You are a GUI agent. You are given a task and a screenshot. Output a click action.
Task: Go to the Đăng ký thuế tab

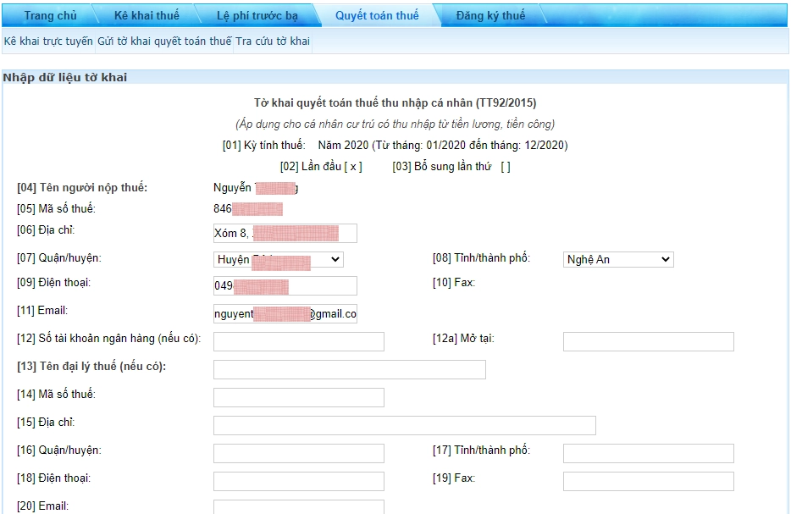tap(490, 15)
